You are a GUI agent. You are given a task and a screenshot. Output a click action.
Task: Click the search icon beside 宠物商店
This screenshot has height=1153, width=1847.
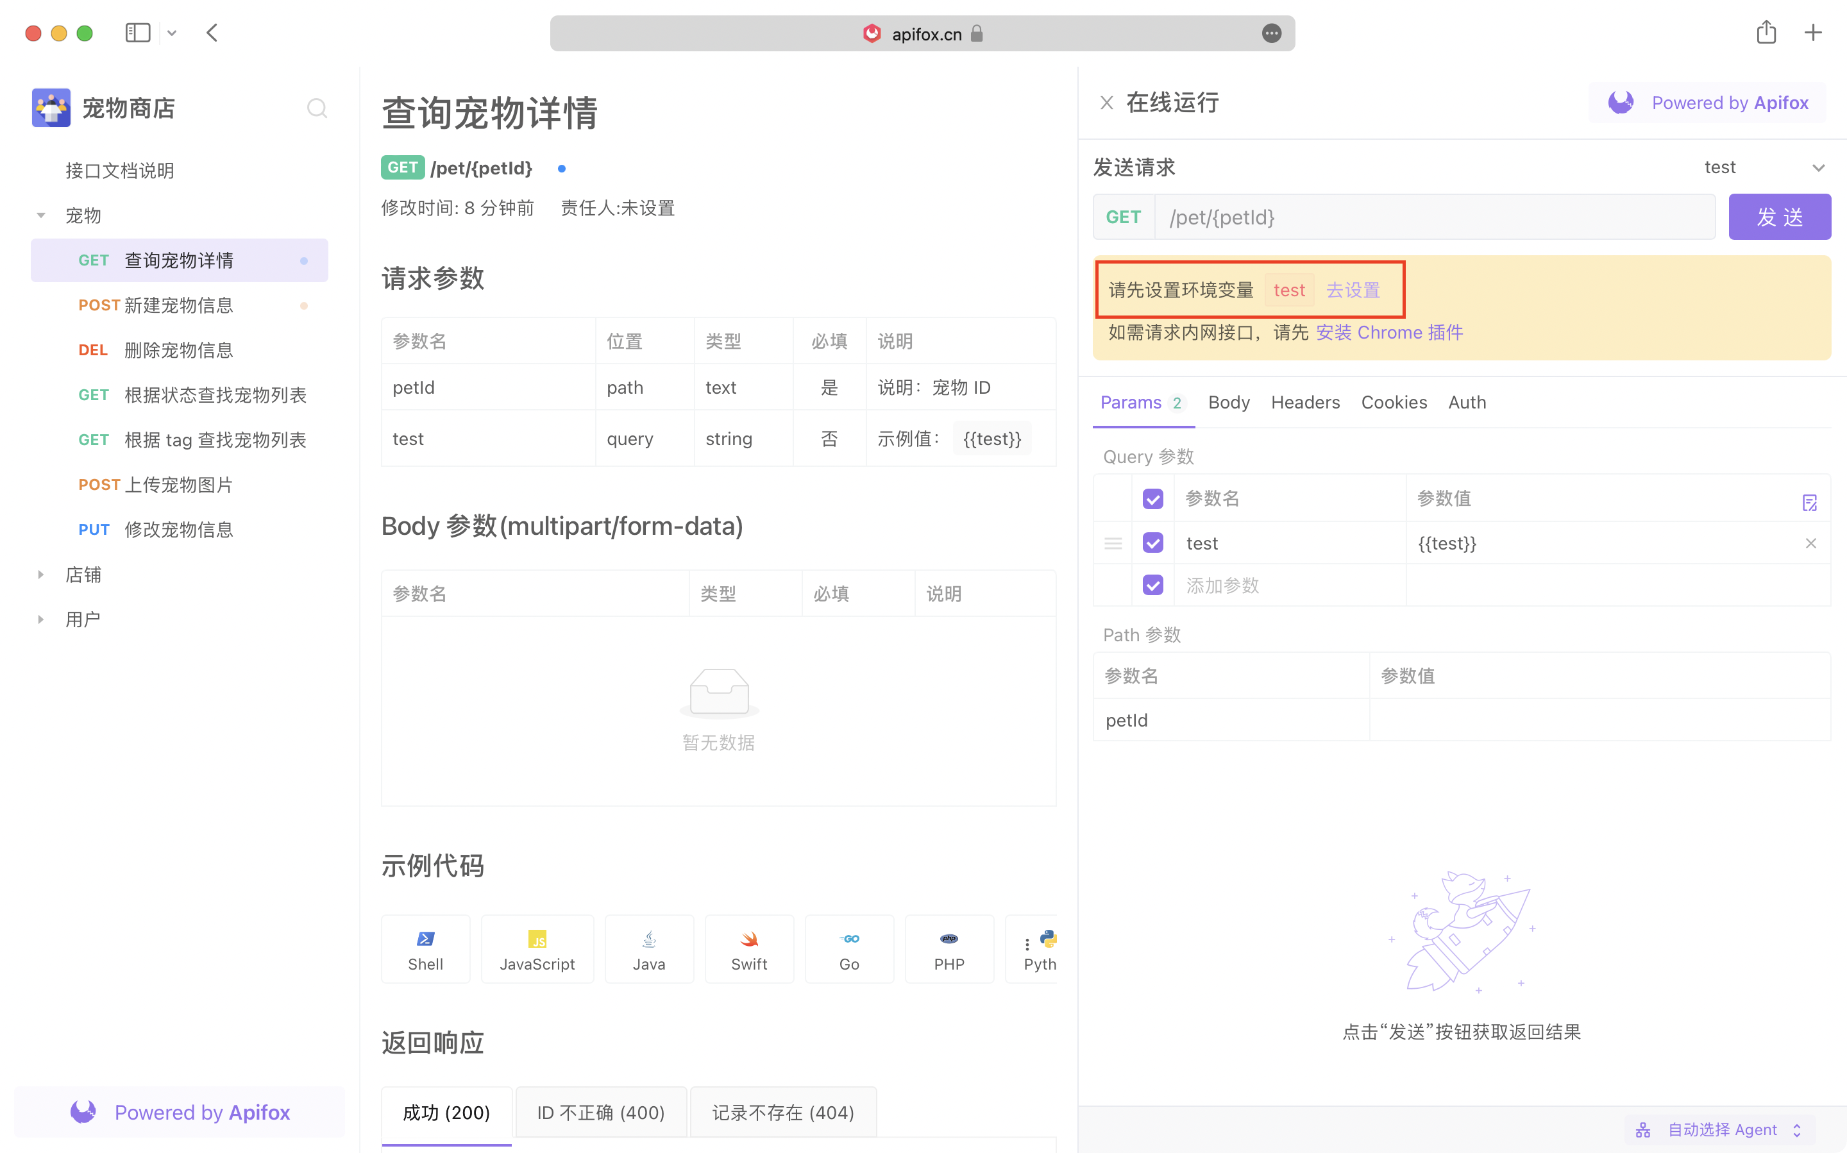tap(316, 108)
